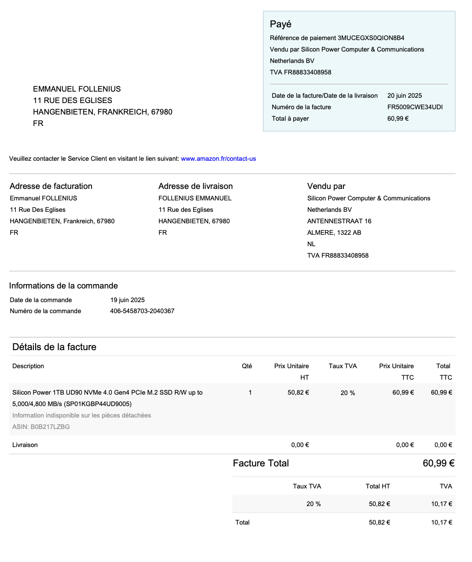The width and height of the screenshot is (472, 562).
Task: Click the TVA amount 10,17 € in Total row
Action: coord(441,522)
